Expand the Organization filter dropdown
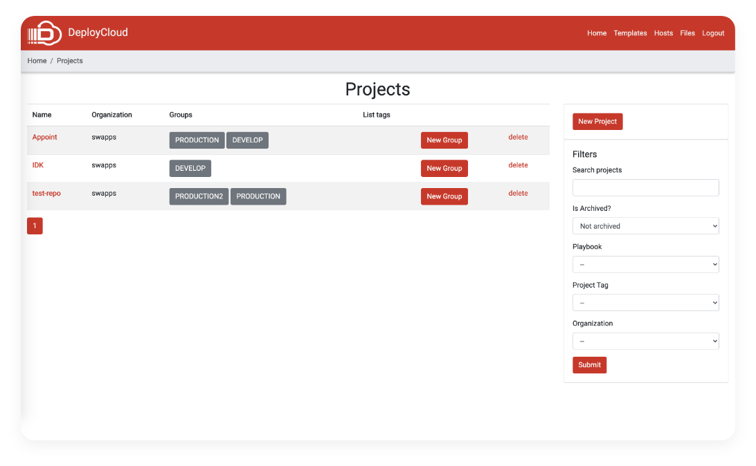This screenshot has width=756, height=466. (x=646, y=342)
